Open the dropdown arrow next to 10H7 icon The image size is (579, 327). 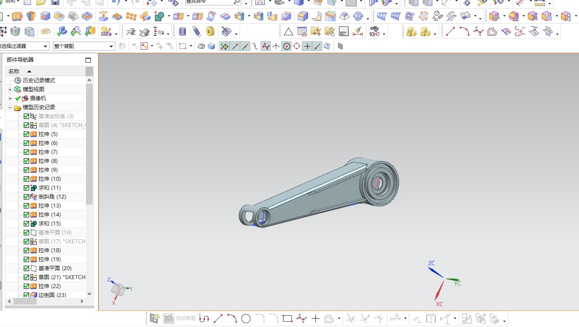point(384,34)
